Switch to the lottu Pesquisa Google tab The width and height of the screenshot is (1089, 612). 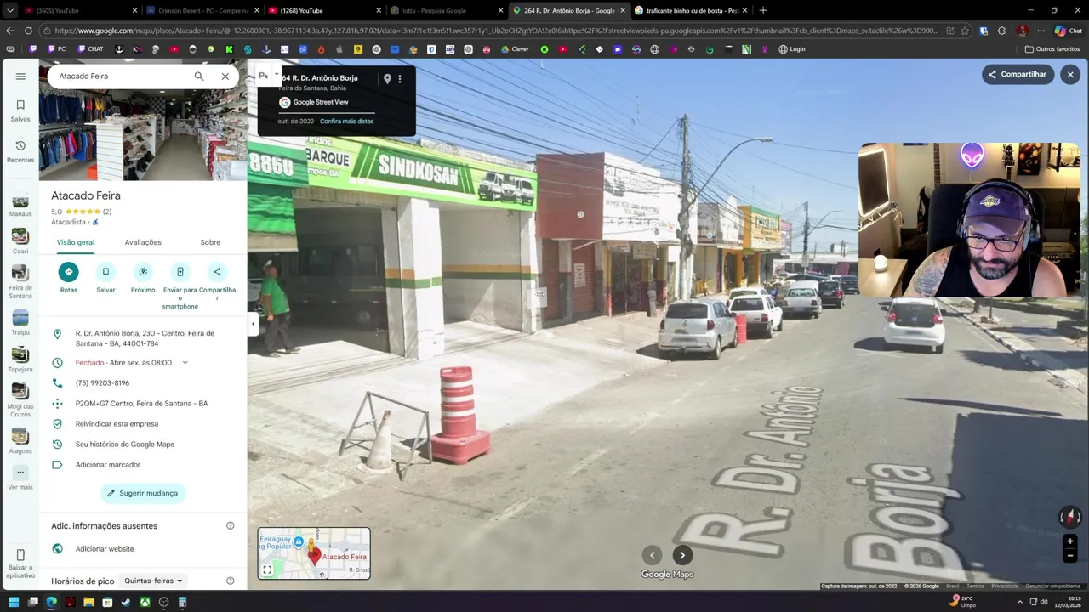446,10
